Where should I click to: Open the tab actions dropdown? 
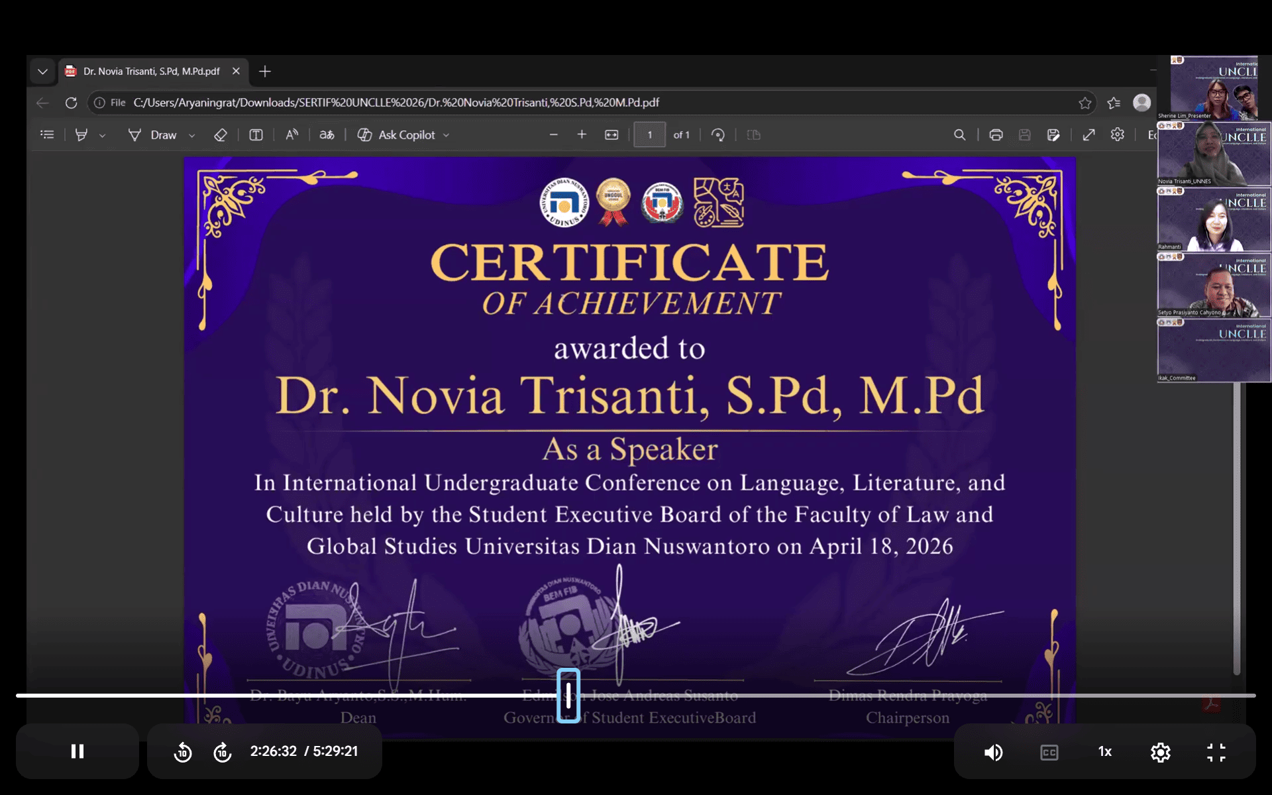[x=42, y=71]
